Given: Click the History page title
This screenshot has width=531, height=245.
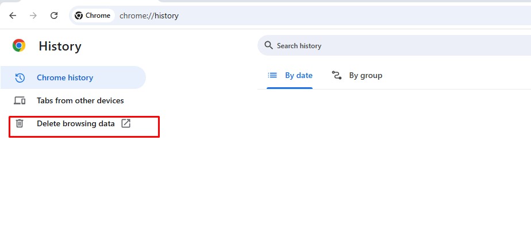Looking at the screenshot, I should pos(60,46).
